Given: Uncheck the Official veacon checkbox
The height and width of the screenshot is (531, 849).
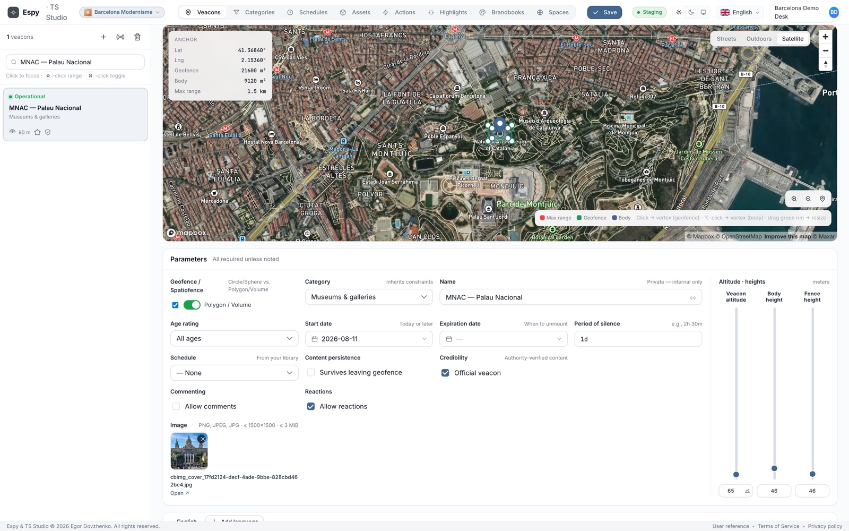Looking at the screenshot, I should click(445, 373).
